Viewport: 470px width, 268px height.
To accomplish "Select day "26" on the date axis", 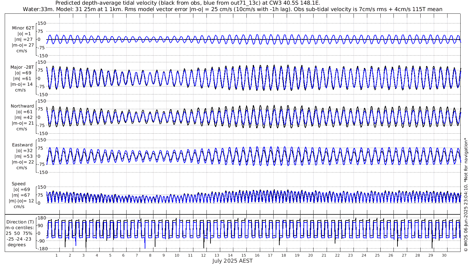I will pos(390,255).
